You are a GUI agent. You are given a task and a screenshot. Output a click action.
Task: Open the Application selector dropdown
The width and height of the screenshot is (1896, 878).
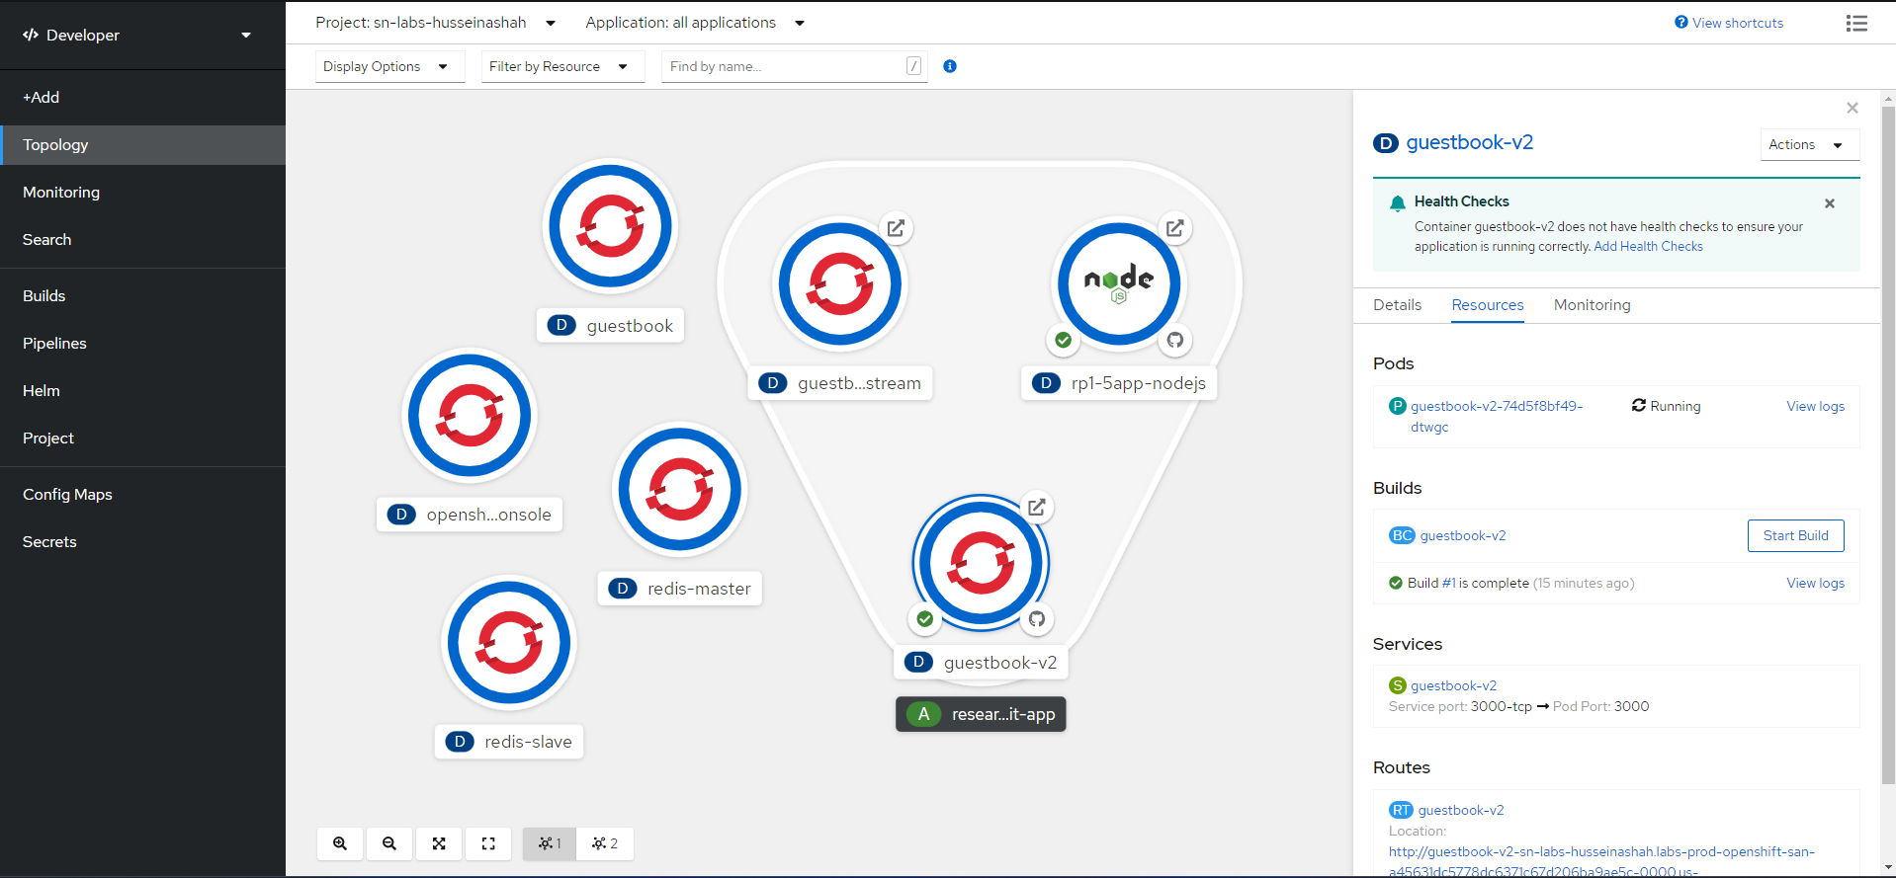click(x=695, y=23)
